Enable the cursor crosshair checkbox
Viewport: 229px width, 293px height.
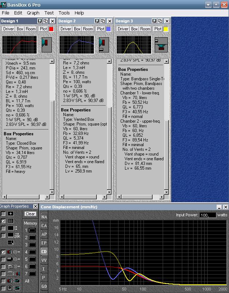tap(3, 214)
